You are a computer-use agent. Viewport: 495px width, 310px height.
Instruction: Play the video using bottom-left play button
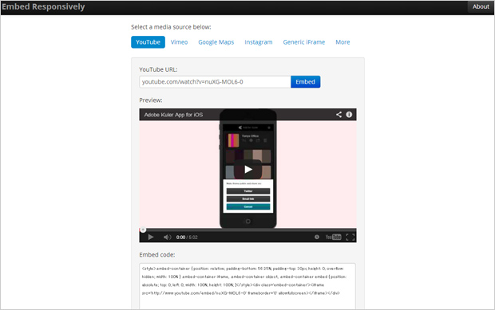(x=151, y=237)
